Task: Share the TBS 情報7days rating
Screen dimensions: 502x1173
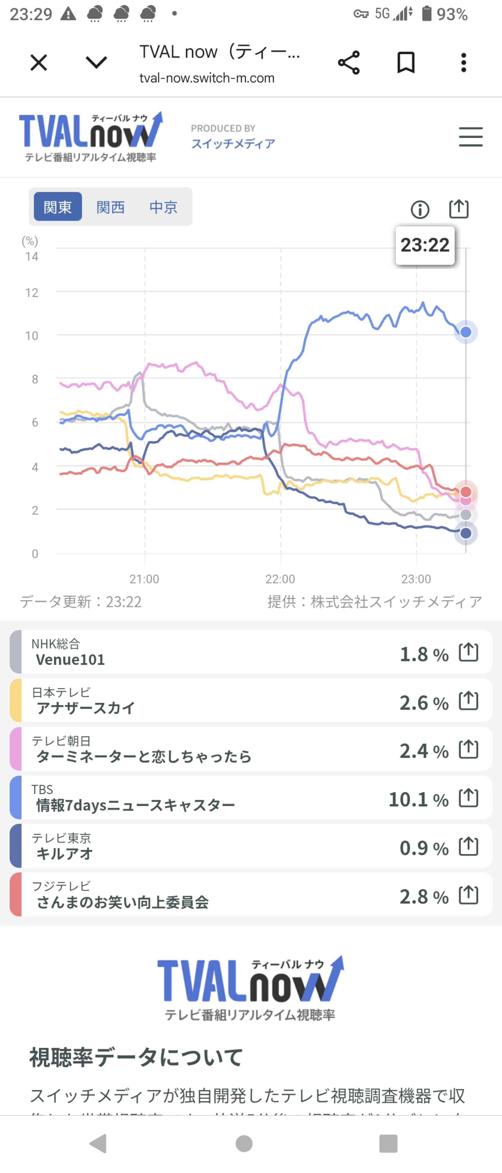Action: [468, 798]
